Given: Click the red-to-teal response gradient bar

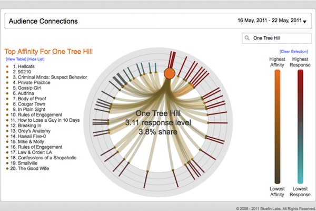Looking at the screenshot, I should (300, 127).
